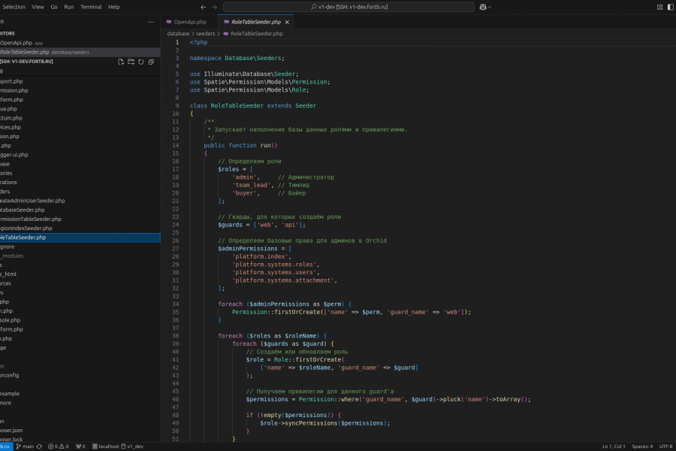This screenshot has width=676, height=451.
Task: Select DatabaseSeeder.php in file tree
Action: pos(23,210)
